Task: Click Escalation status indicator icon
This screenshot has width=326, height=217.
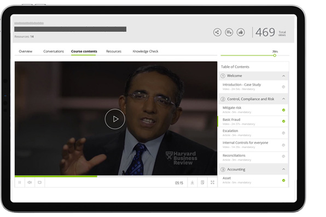Action: click(x=283, y=133)
